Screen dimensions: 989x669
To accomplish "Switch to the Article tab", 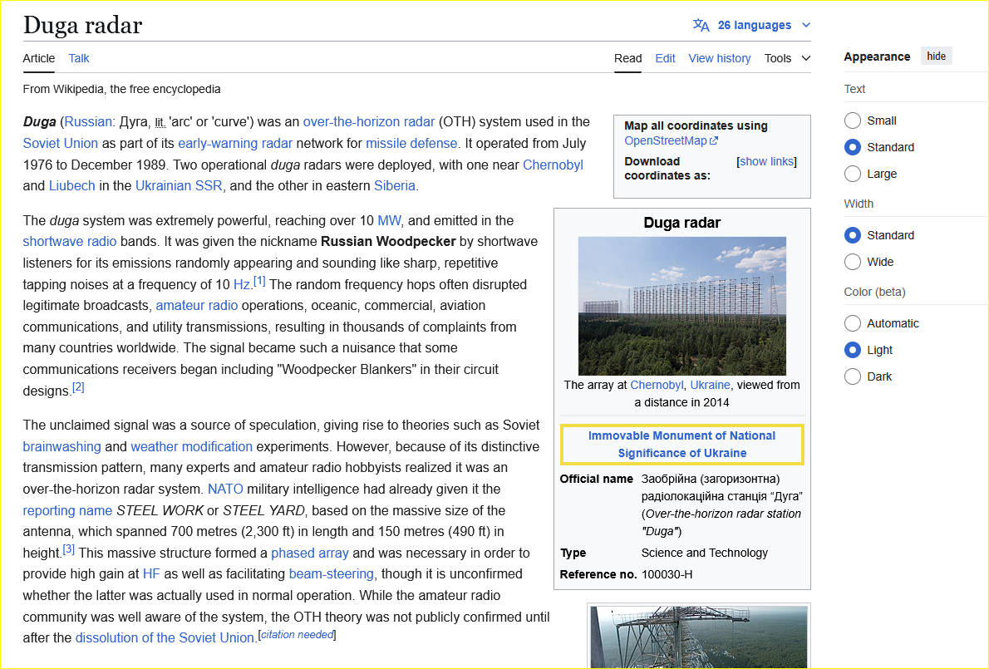I will pos(38,58).
